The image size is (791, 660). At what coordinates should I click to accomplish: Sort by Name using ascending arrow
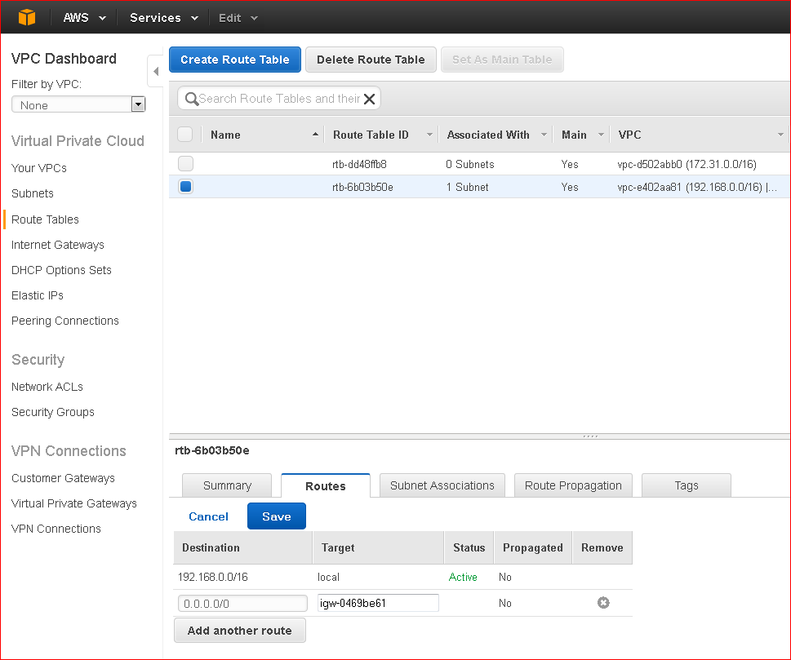[x=315, y=134]
